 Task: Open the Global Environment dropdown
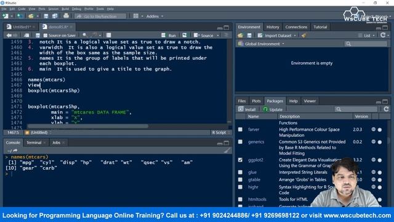tap(262, 44)
